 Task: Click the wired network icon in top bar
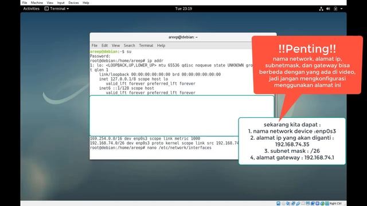click(321, 9)
